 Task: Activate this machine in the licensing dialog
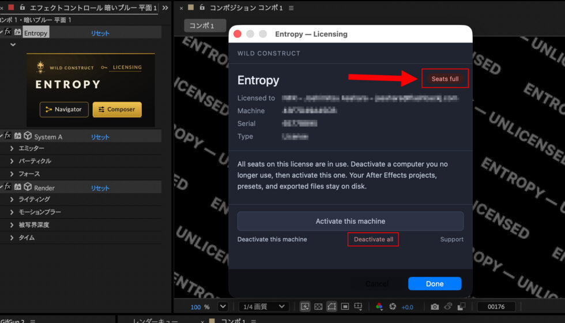click(x=351, y=221)
